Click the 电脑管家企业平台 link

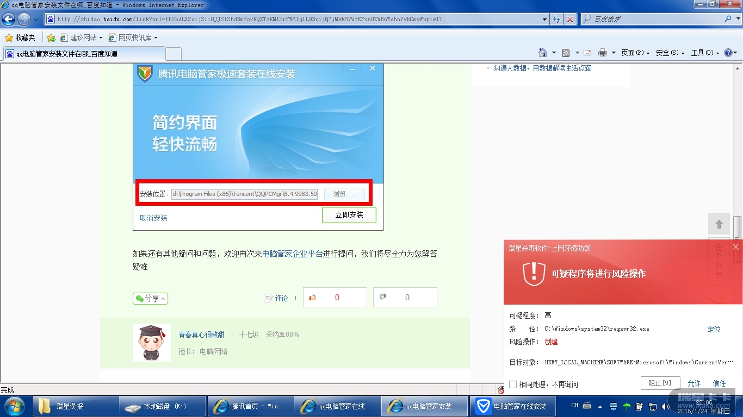(x=293, y=254)
